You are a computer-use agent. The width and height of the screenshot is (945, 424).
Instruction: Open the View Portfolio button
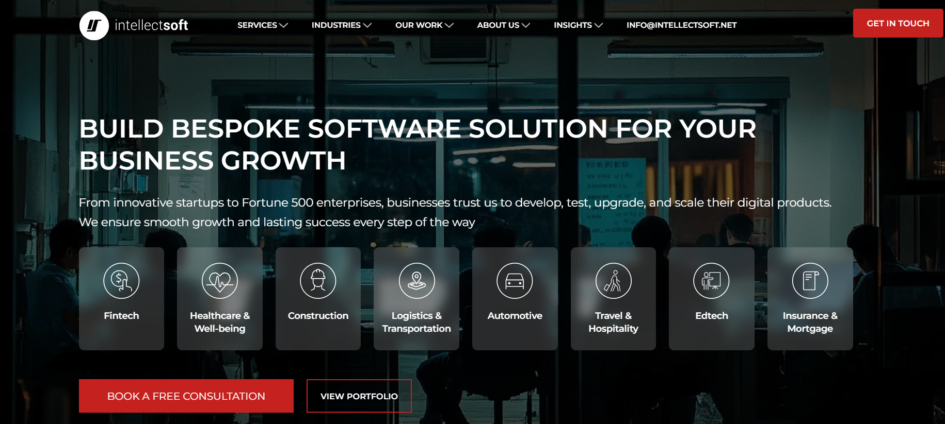(359, 396)
